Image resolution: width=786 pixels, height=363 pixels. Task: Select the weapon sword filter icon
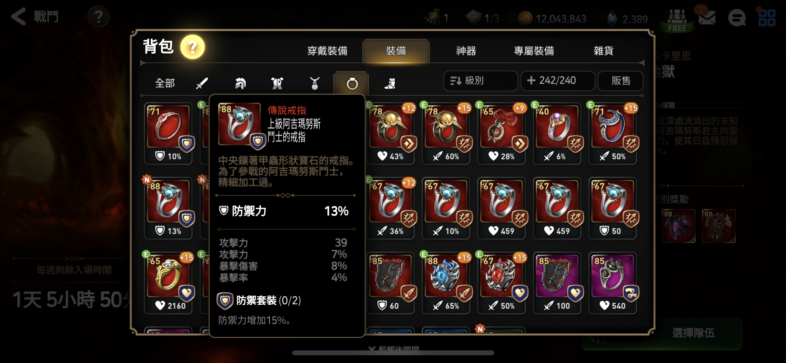tap(202, 83)
